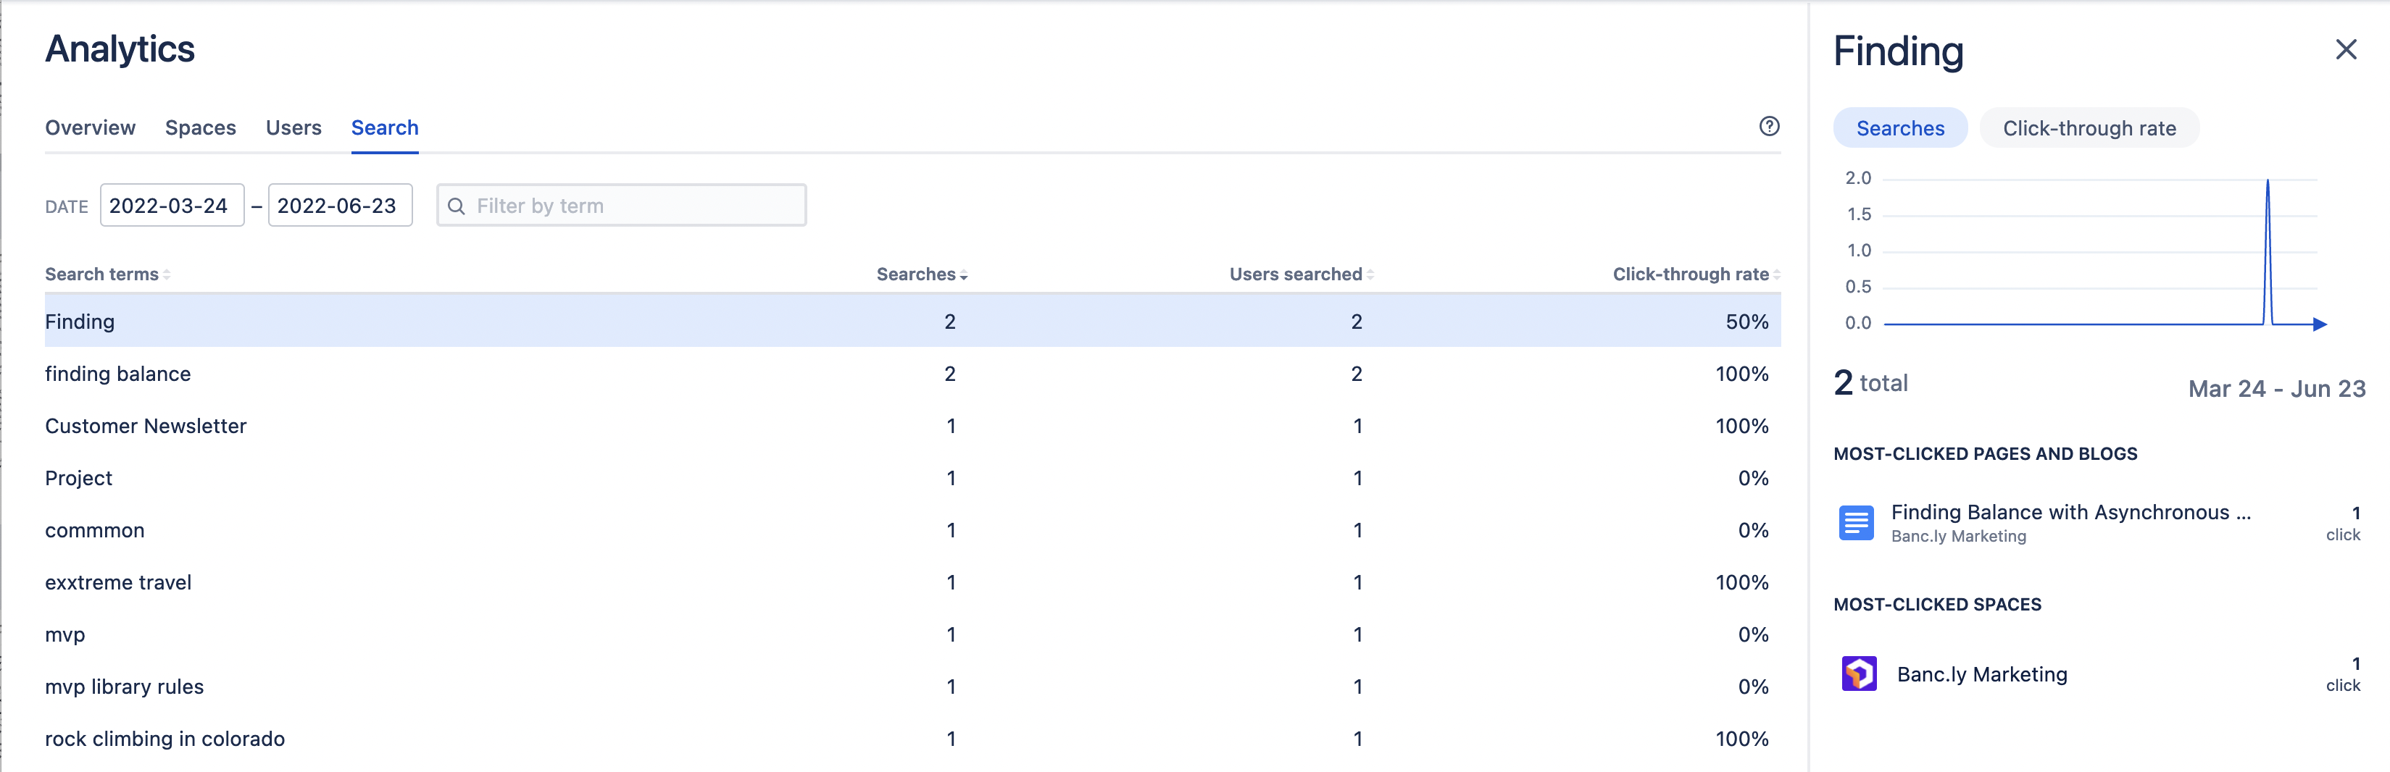Close the Finding details panel
This screenshot has height=772, width=2390.
pyautogui.click(x=2347, y=49)
